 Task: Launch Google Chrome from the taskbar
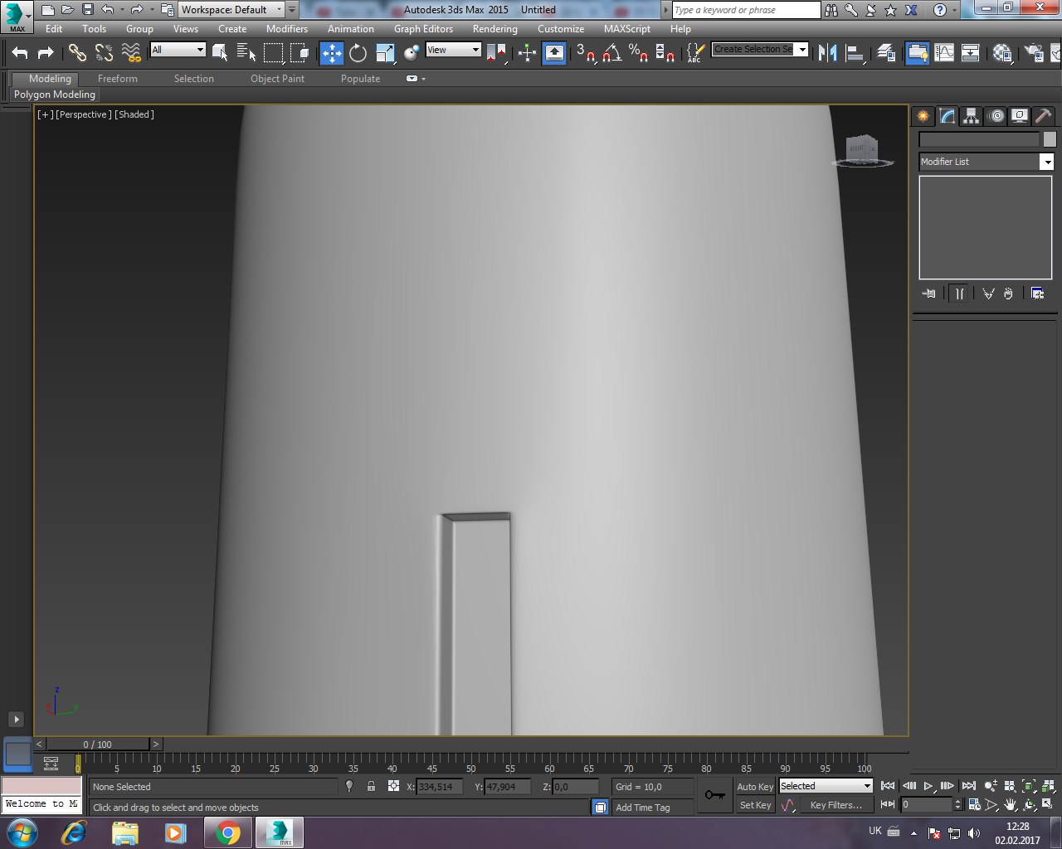tap(227, 832)
